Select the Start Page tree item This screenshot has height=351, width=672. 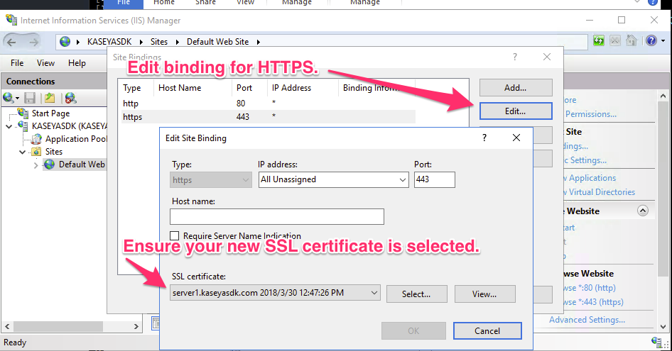coord(50,113)
